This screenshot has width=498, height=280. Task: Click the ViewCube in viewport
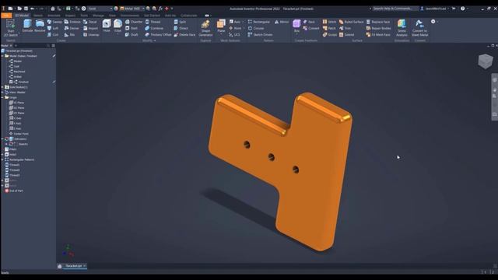click(486, 61)
